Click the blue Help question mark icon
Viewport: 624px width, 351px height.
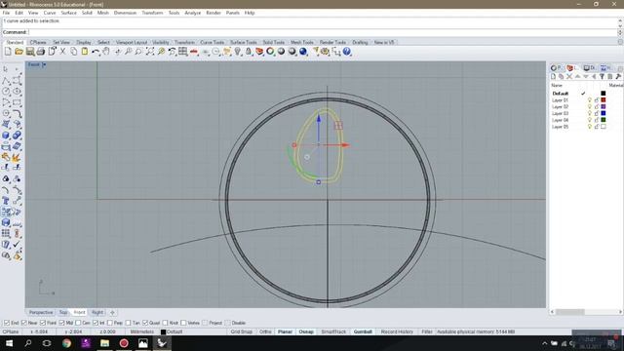pos(347,52)
